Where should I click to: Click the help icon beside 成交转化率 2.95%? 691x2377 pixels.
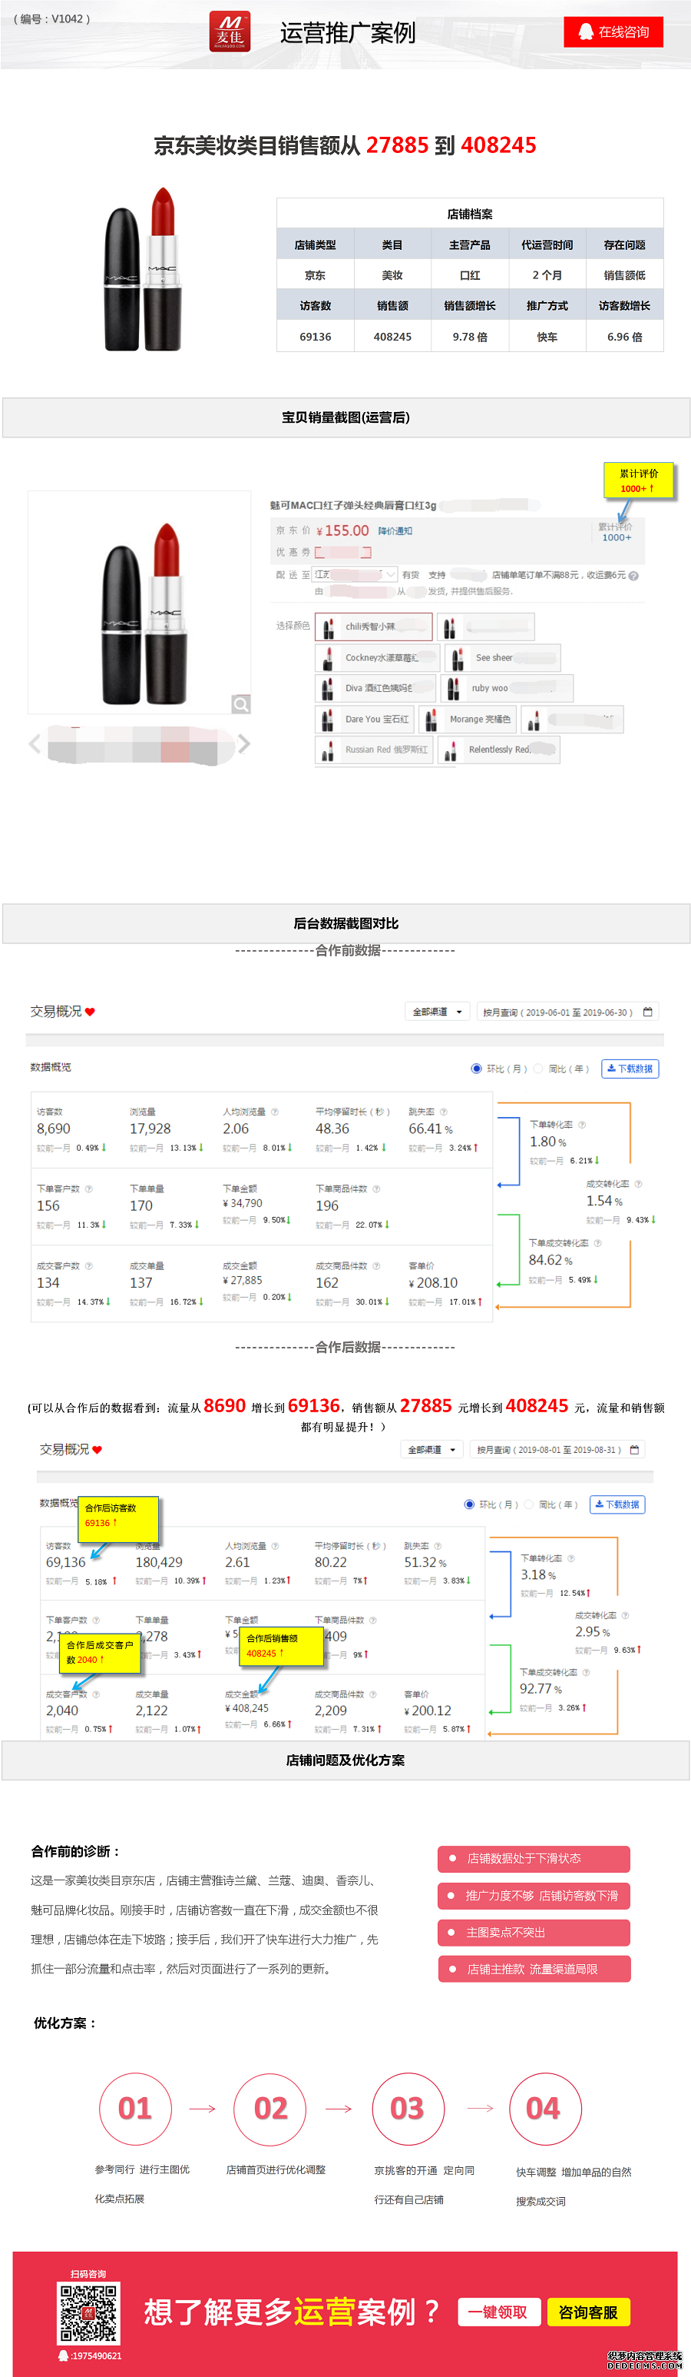coord(626,1616)
